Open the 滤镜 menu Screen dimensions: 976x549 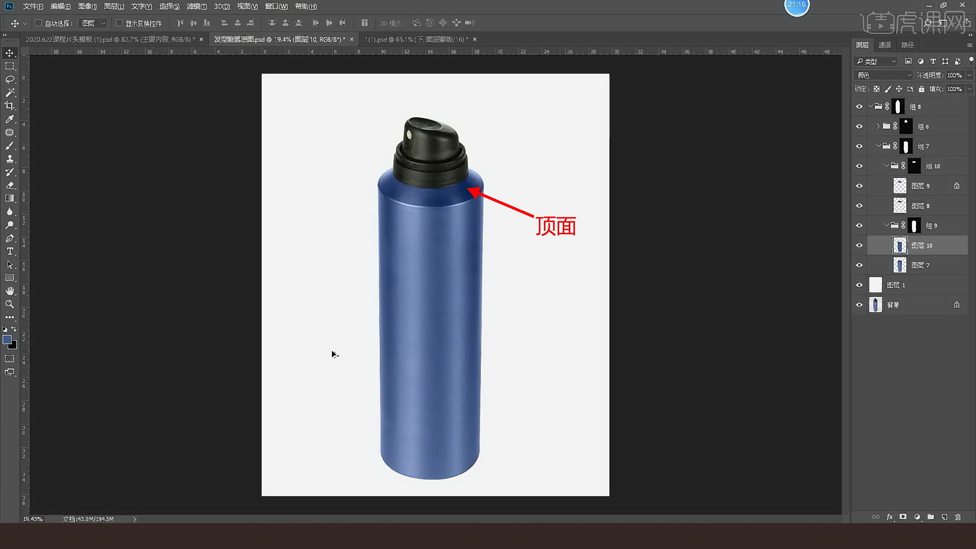coord(196,6)
